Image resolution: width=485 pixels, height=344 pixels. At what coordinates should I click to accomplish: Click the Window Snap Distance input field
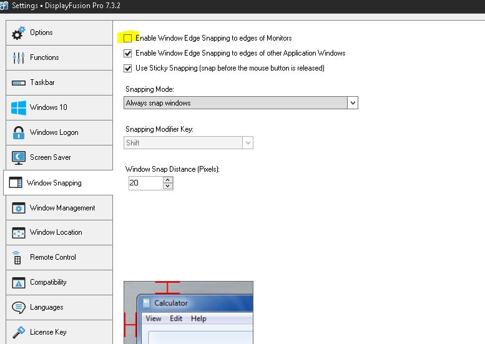pyautogui.click(x=144, y=183)
